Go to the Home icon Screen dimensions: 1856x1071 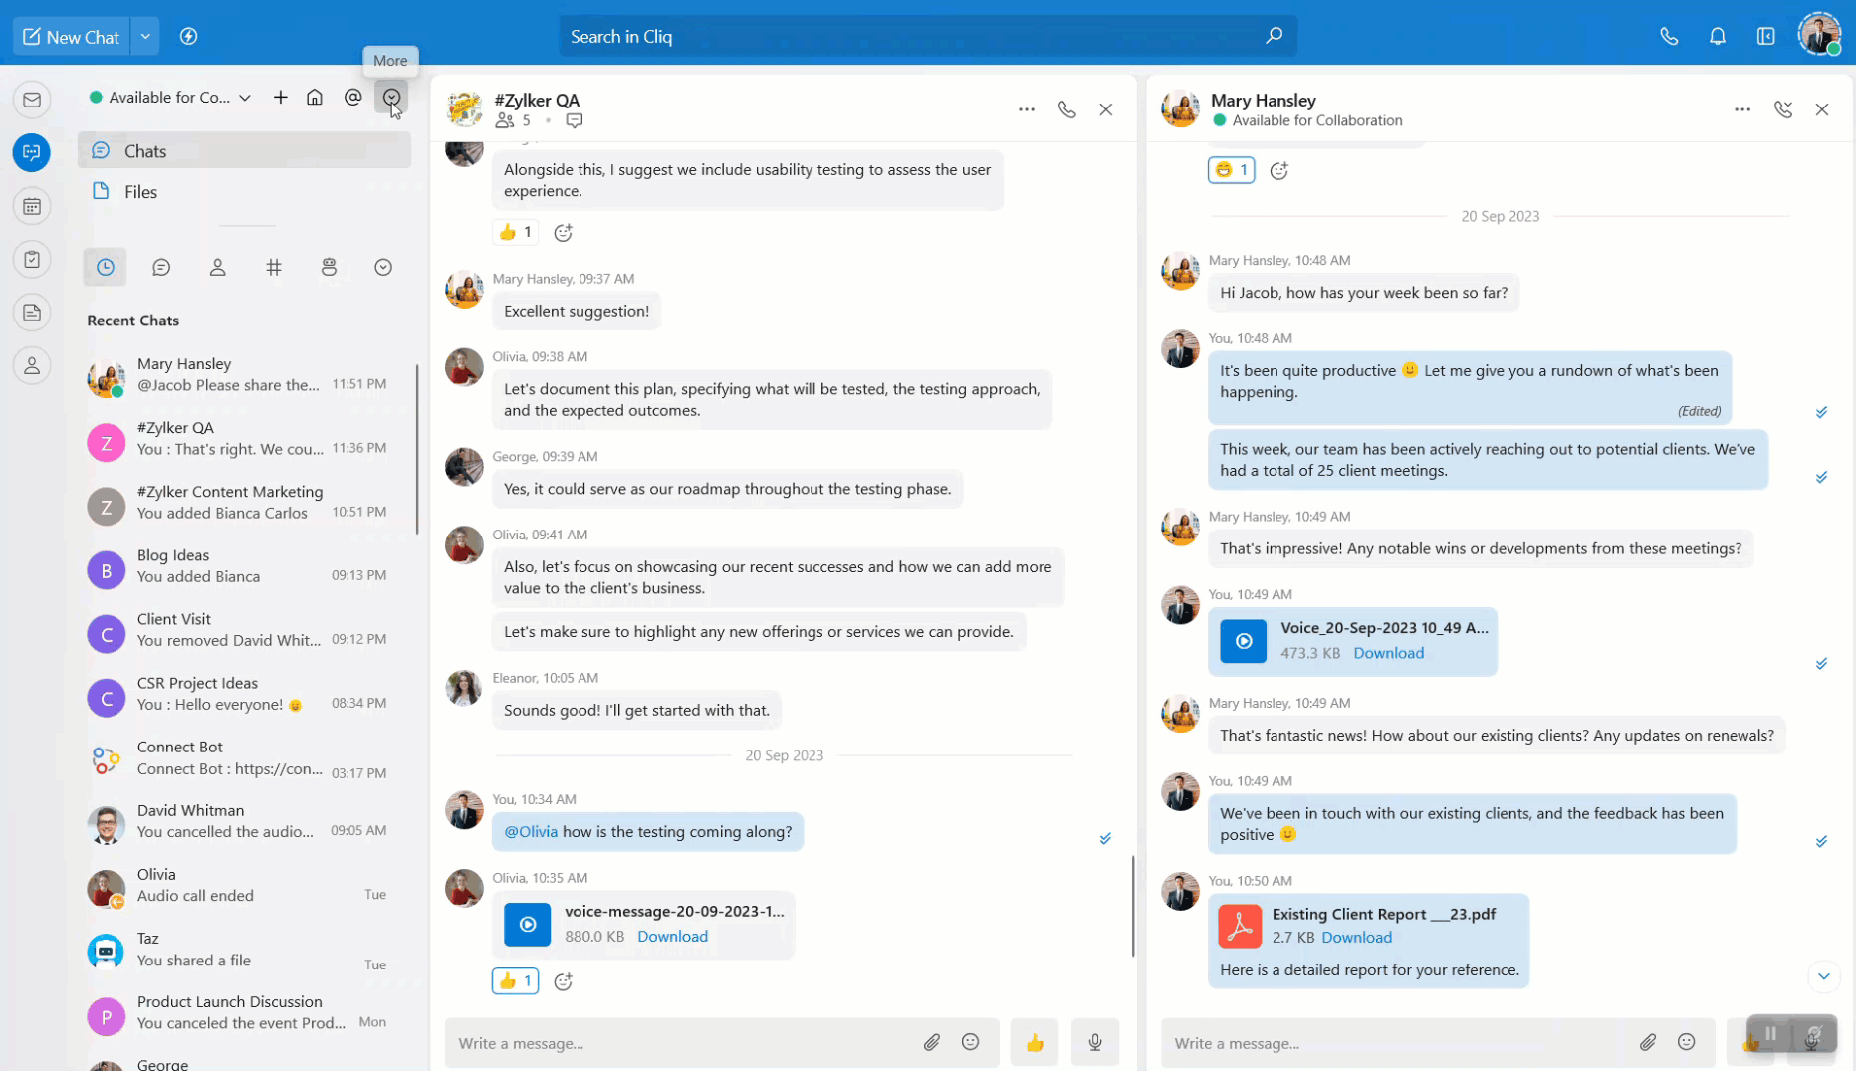315,97
